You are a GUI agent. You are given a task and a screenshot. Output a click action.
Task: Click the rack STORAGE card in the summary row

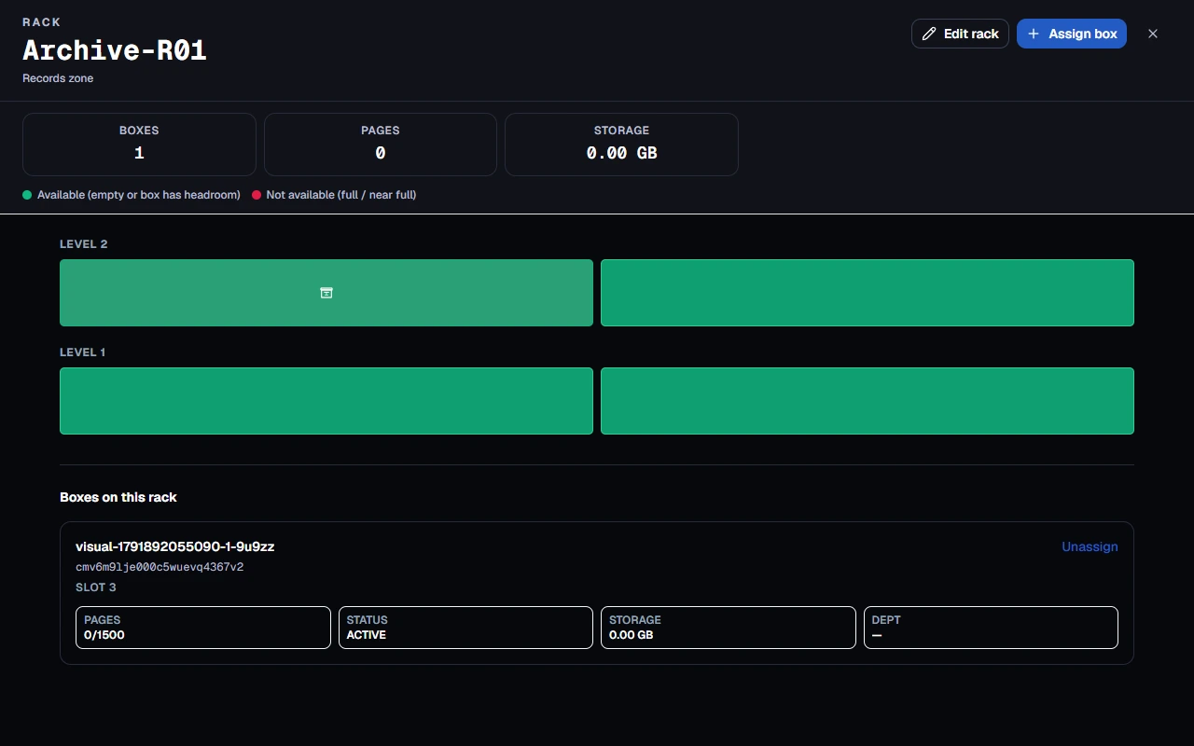pos(621,145)
